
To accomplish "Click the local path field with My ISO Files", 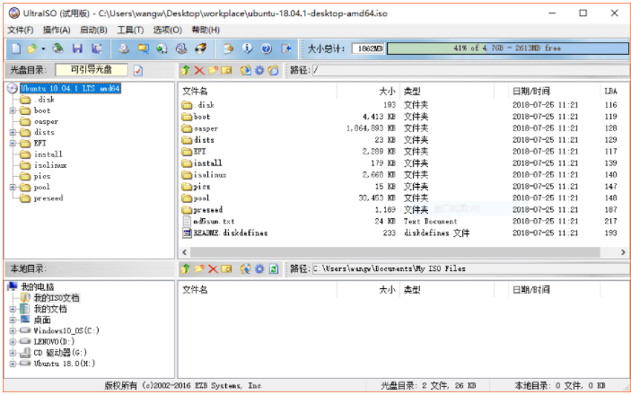I will point(471,269).
